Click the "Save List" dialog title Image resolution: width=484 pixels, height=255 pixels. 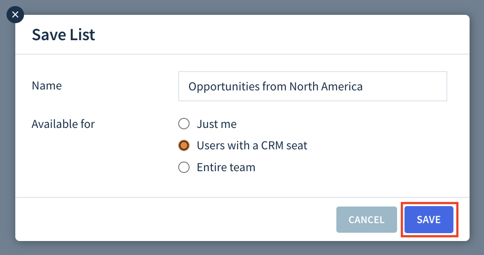click(63, 34)
